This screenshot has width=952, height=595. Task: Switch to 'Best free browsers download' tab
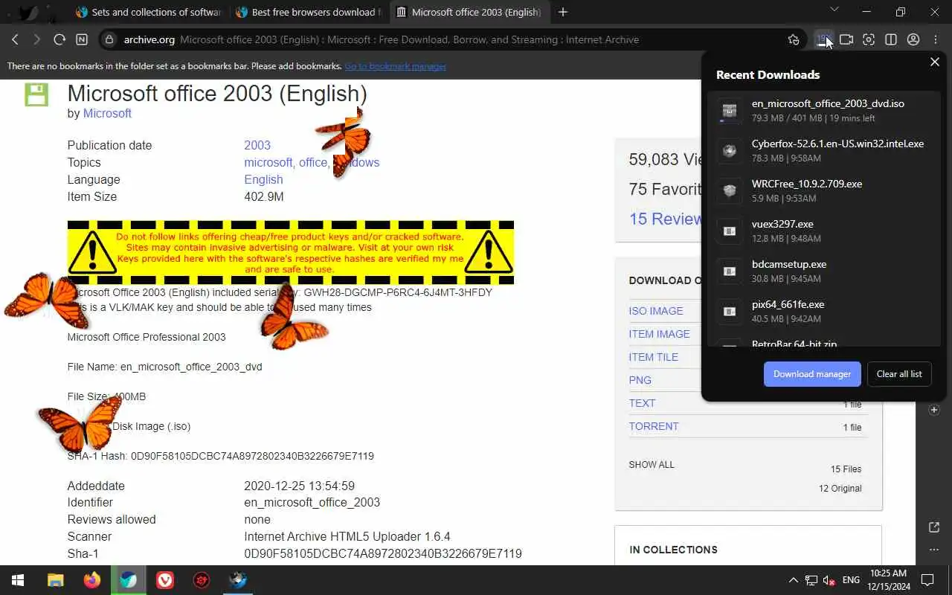click(309, 12)
